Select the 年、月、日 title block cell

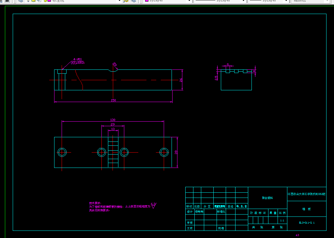242,206
